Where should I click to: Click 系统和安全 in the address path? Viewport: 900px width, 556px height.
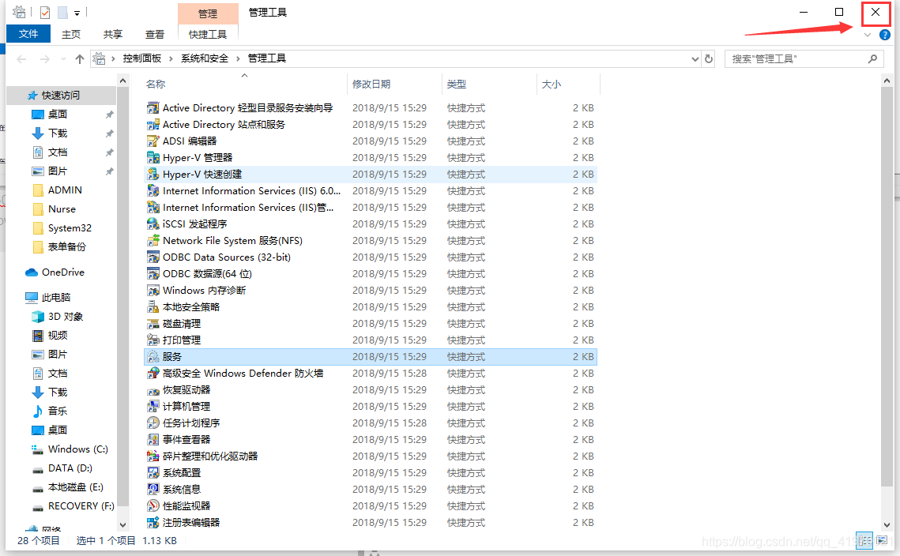click(x=205, y=58)
